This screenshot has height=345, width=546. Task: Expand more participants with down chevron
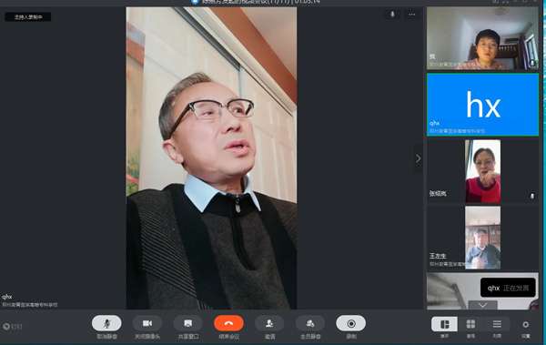[x=482, y=305]
